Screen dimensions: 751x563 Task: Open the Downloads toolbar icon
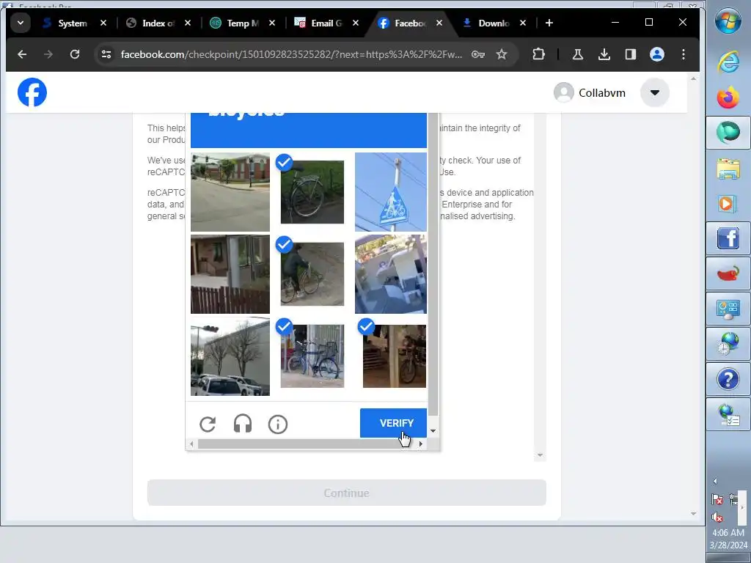tap(604, 54)
